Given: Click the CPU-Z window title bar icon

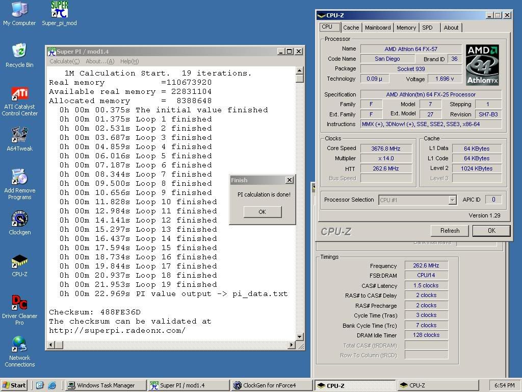Looking at the screenshot, I should pyautogui.click(x=321, y=15).
